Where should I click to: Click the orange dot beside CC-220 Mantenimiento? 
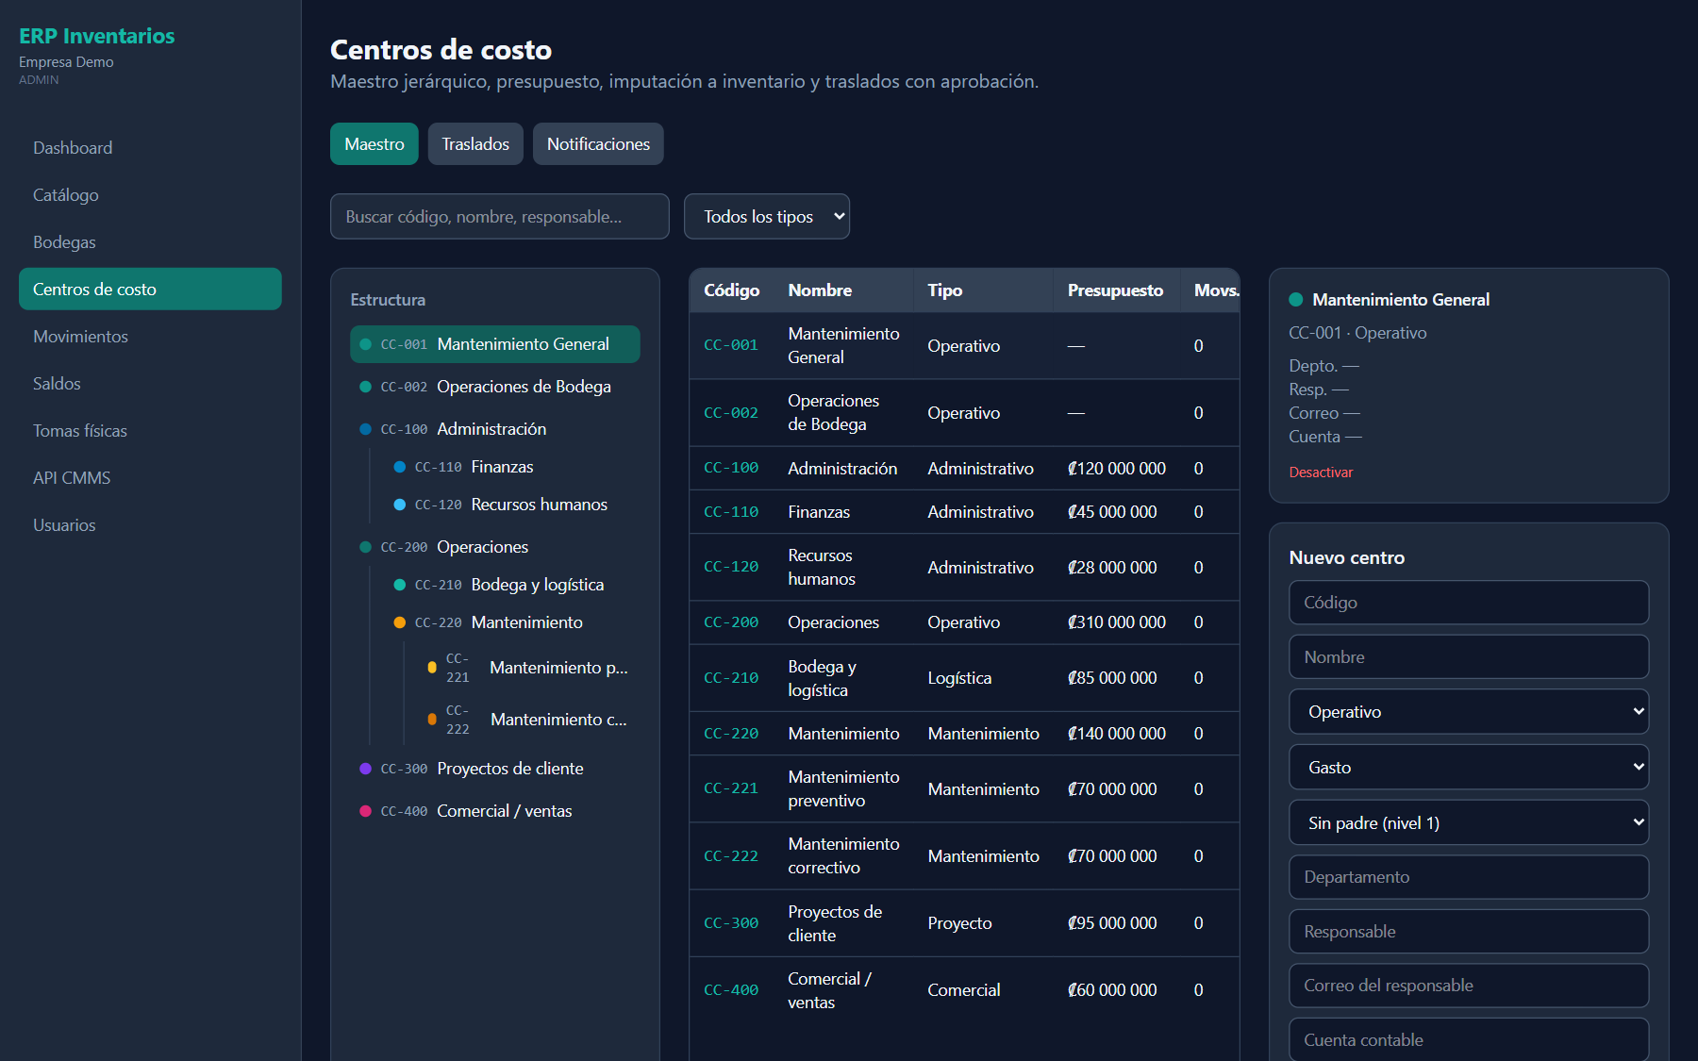pos(399,622)
